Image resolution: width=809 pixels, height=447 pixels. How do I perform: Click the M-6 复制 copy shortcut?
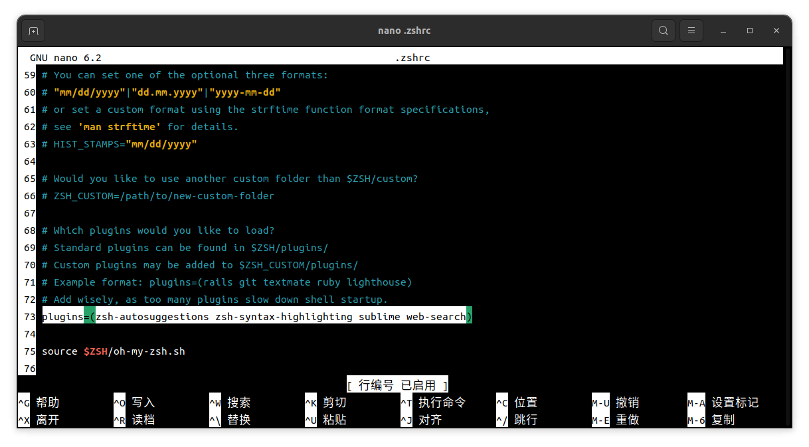coord(711,420)
